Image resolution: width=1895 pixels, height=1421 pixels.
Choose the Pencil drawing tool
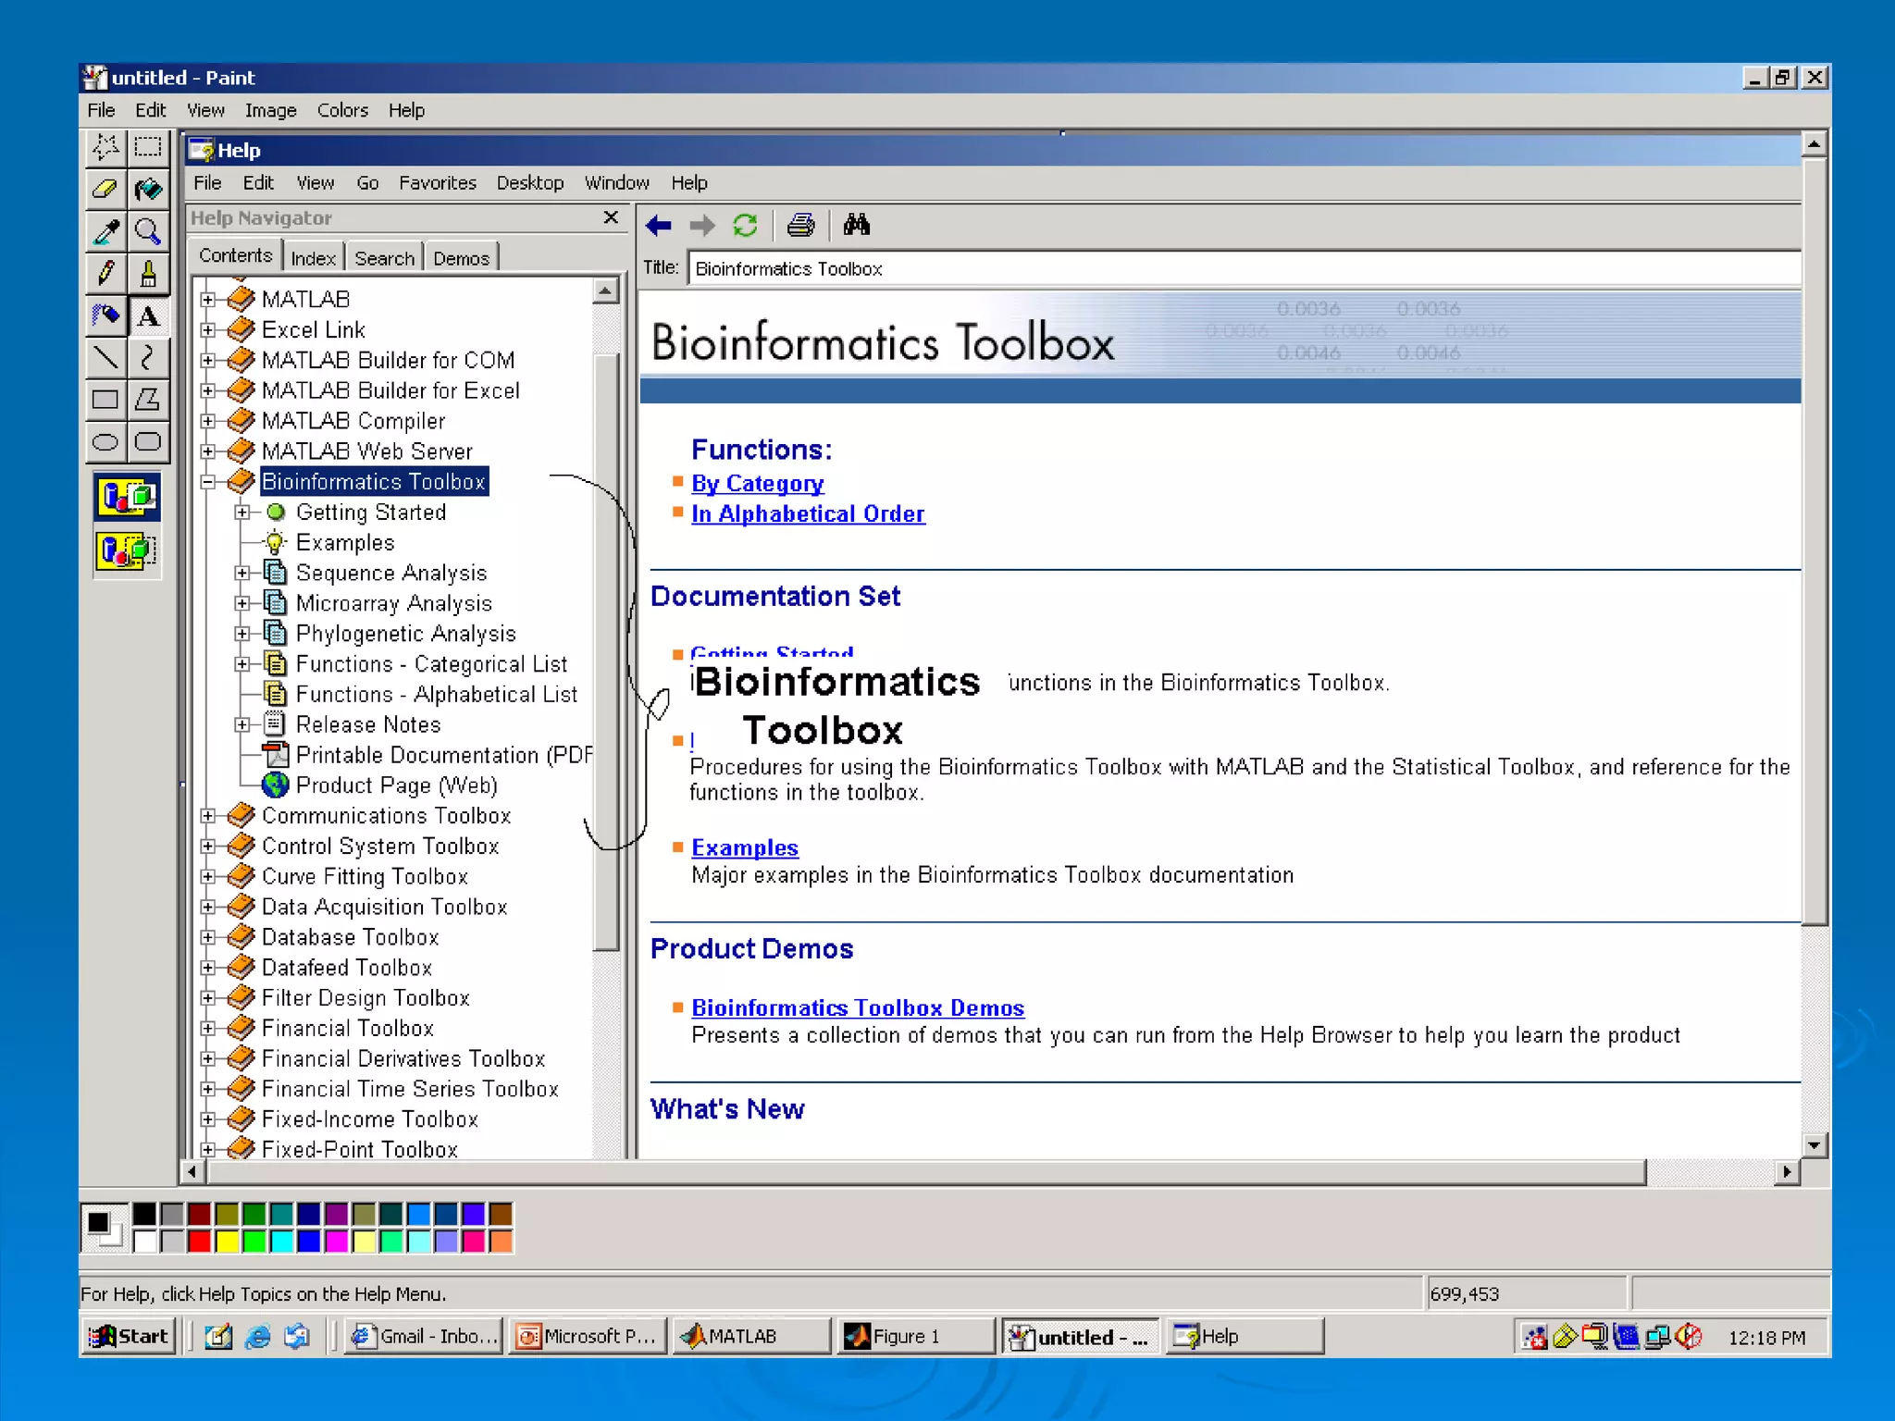105,273
